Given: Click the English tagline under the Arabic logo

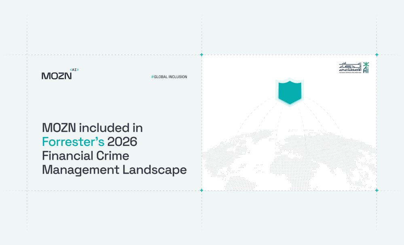Looking at the screenshot, I should (x=350, y=73).
